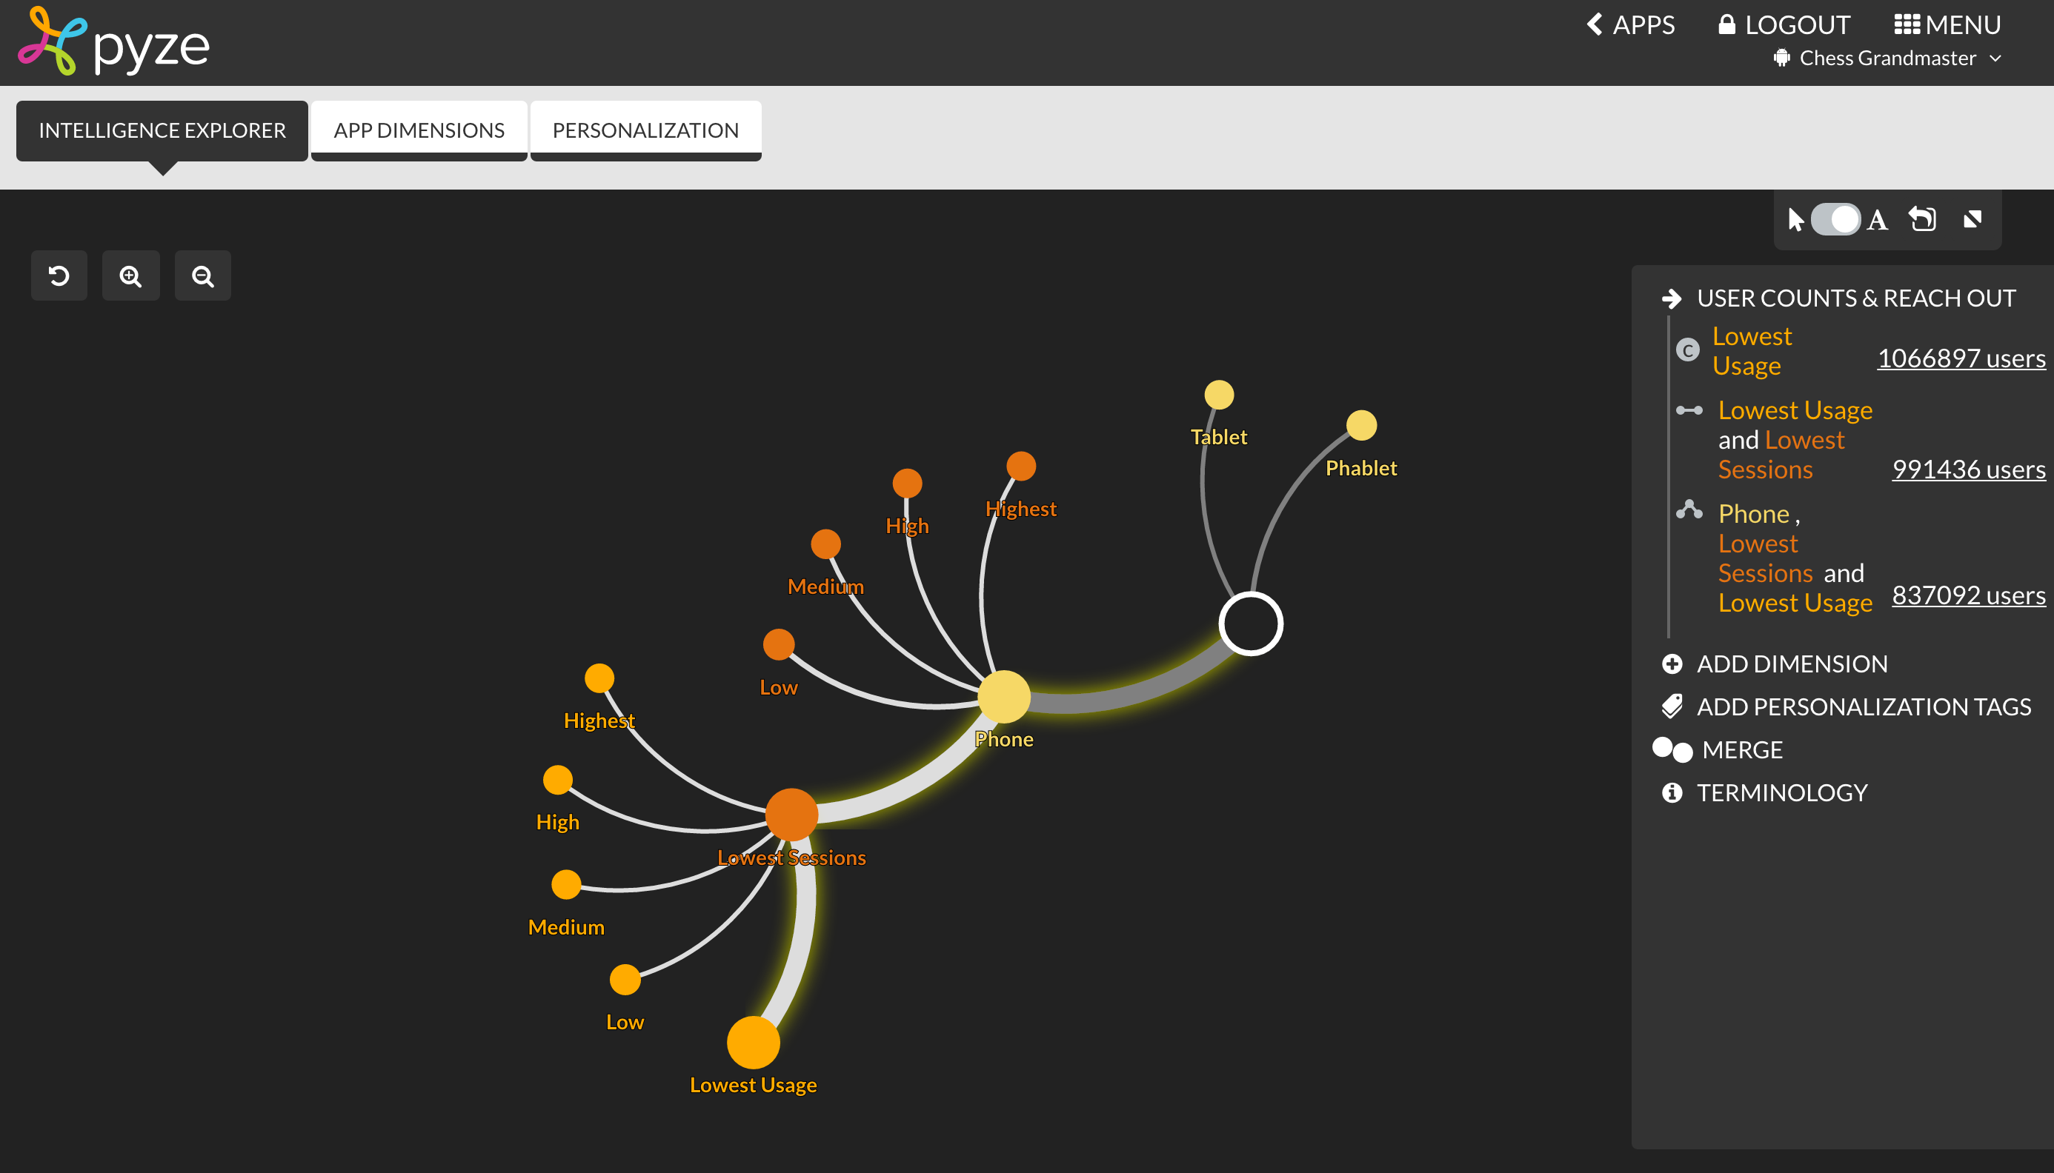Switch to the App Dimensions tab

419,130
